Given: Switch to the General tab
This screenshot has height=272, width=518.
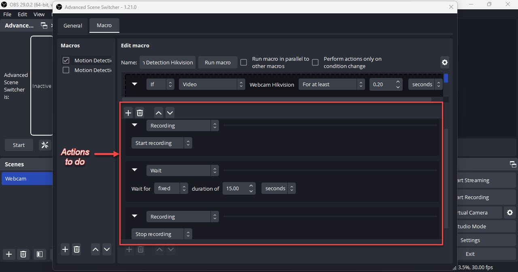Looking at the screenshot, I should tap(73, 25).
